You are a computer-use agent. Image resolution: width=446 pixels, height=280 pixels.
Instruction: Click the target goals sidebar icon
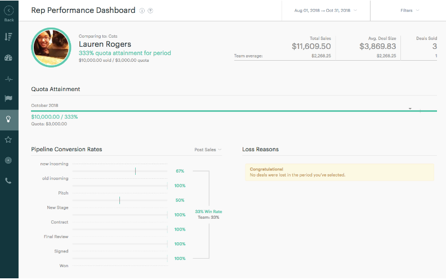(x=8, y=160)
